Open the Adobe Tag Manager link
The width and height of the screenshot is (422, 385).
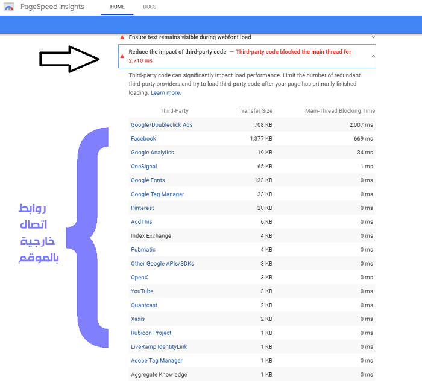click(x=157, y=361)
